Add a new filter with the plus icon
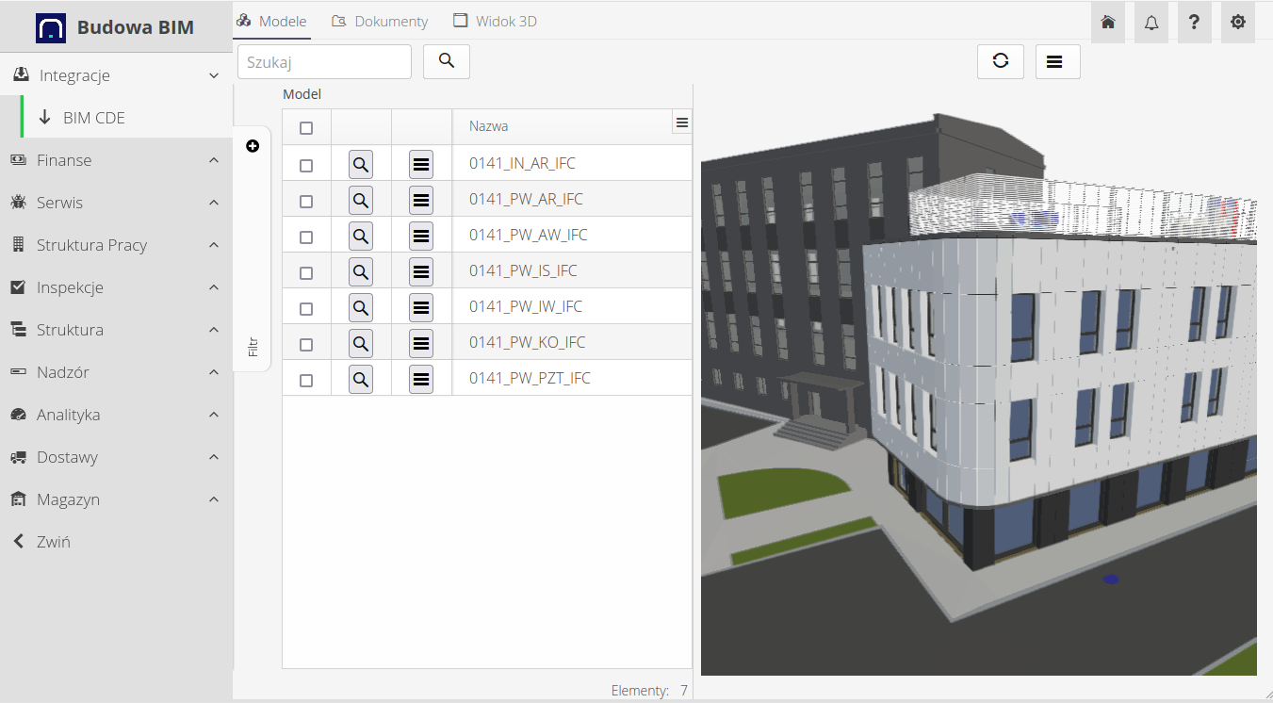The width and height of the screenshot is (1273, 703). 252,146
